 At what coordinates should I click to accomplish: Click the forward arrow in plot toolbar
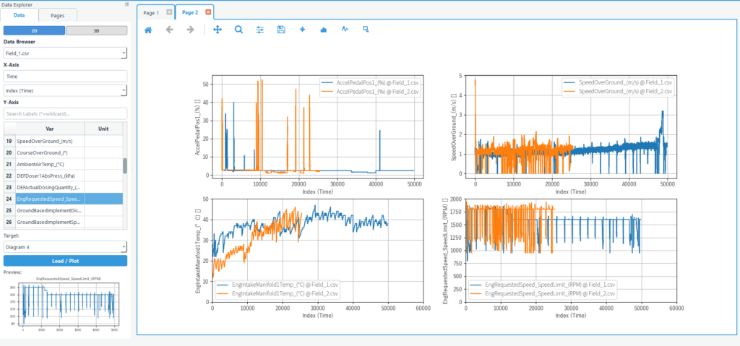191,30
